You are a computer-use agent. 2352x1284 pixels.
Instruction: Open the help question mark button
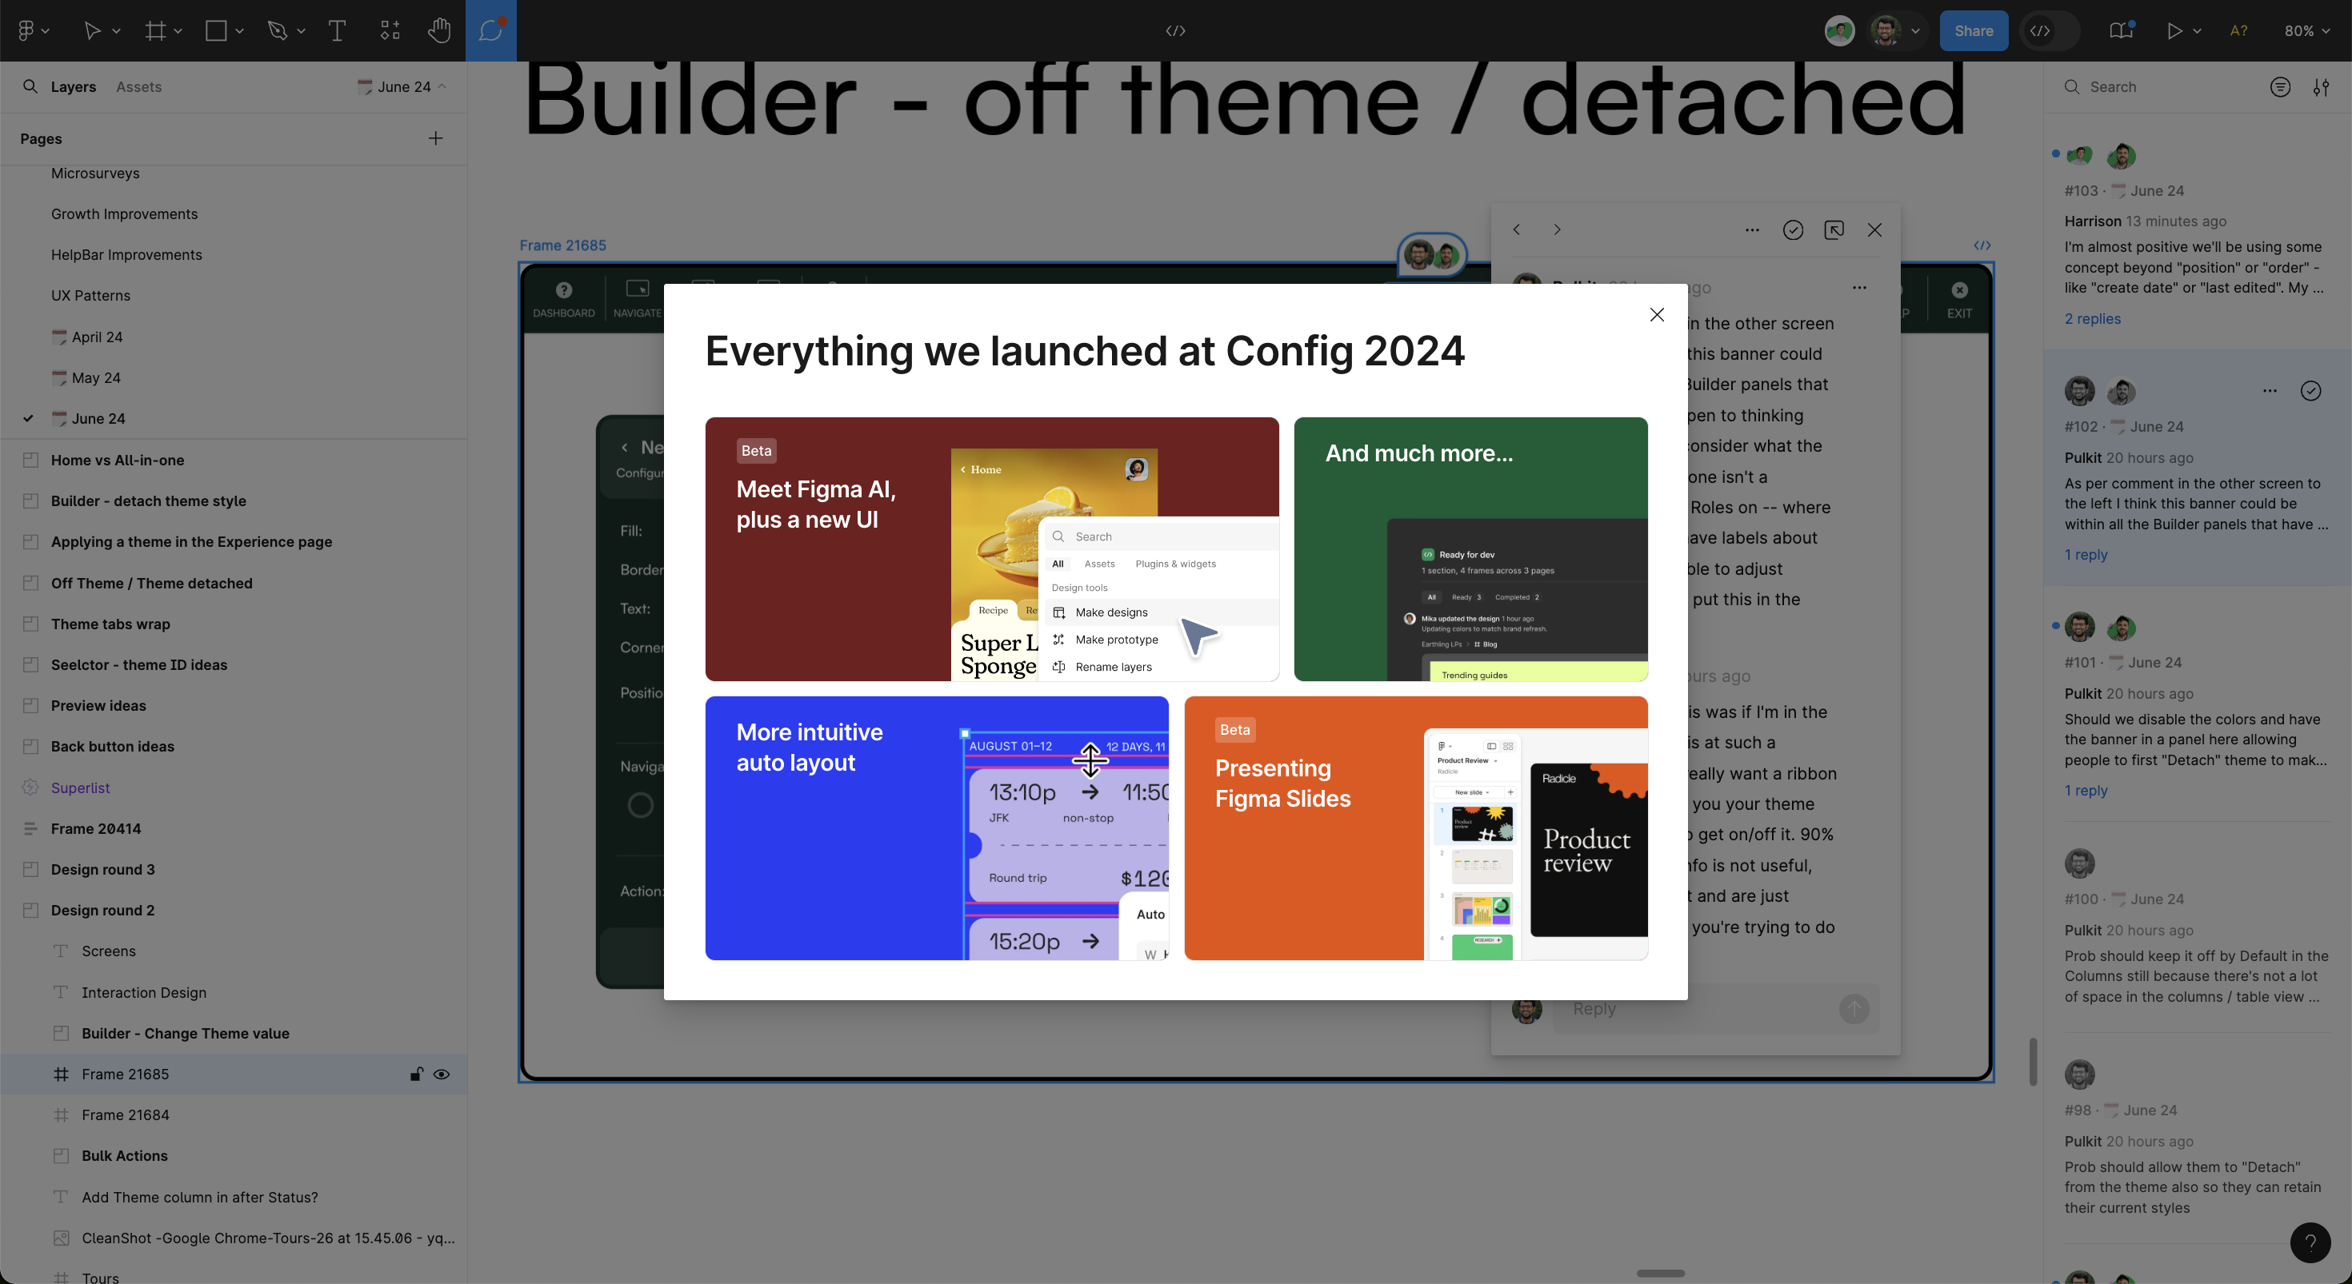[2310, 1242]
